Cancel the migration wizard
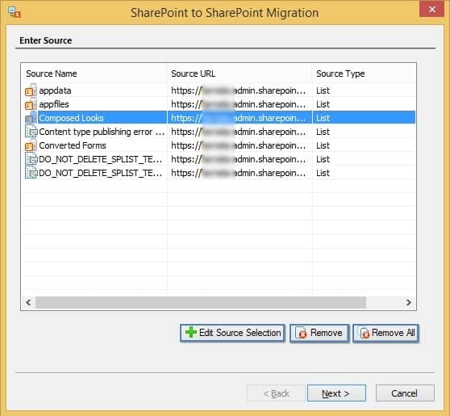The width and height of the screenshot is (450, 416). click(x=405, y=393)
